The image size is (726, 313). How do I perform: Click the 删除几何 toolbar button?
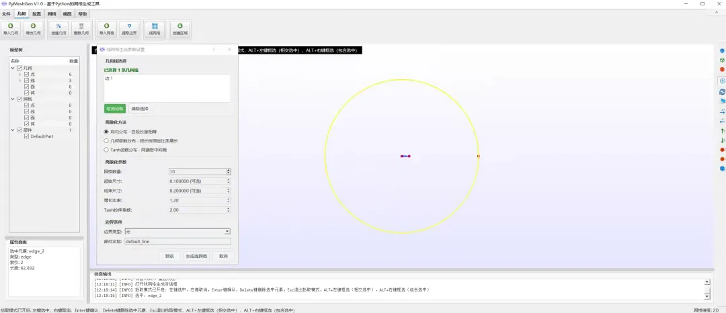81,30
